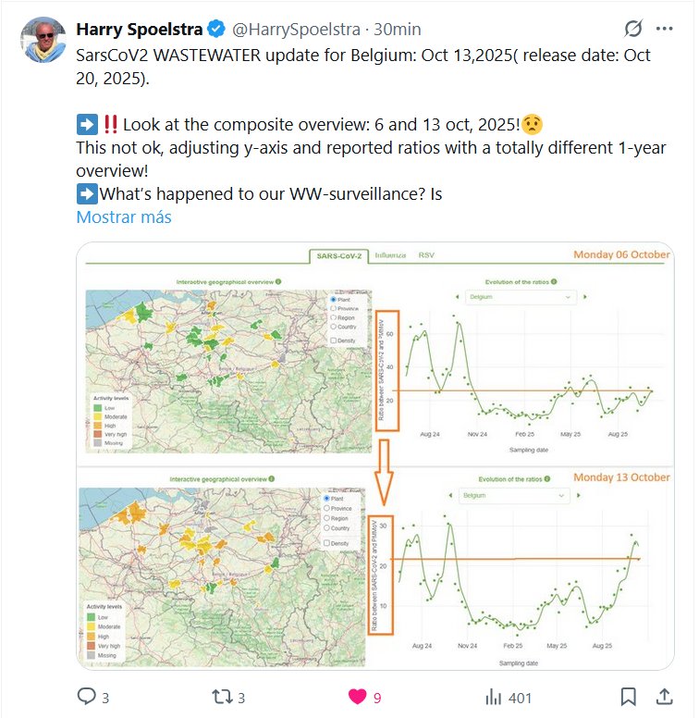Like the post with the heart icon
This screenshot has width=699, height=718.
point(356,696)
